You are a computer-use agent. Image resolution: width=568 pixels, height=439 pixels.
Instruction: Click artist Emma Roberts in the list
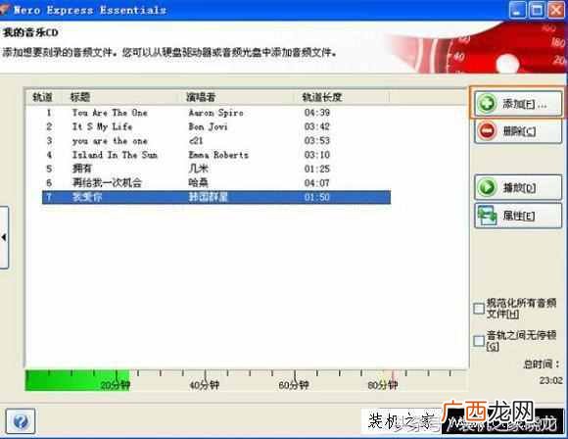218,155
